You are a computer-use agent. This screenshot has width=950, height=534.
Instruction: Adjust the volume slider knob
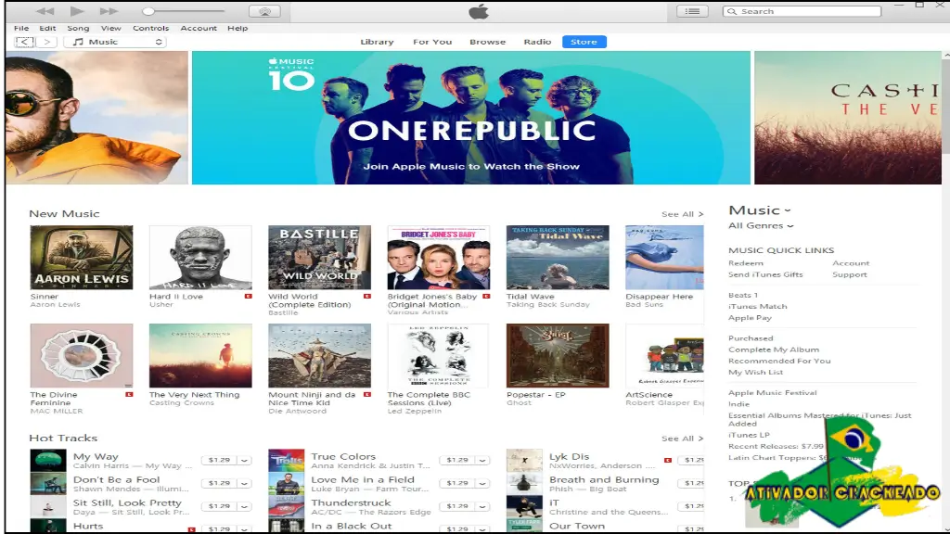[x=148, y=11]
